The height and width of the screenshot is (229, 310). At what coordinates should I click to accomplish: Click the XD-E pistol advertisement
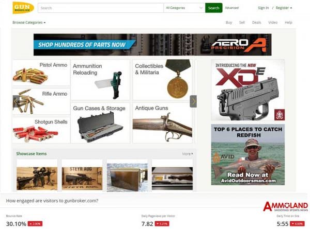247,90
